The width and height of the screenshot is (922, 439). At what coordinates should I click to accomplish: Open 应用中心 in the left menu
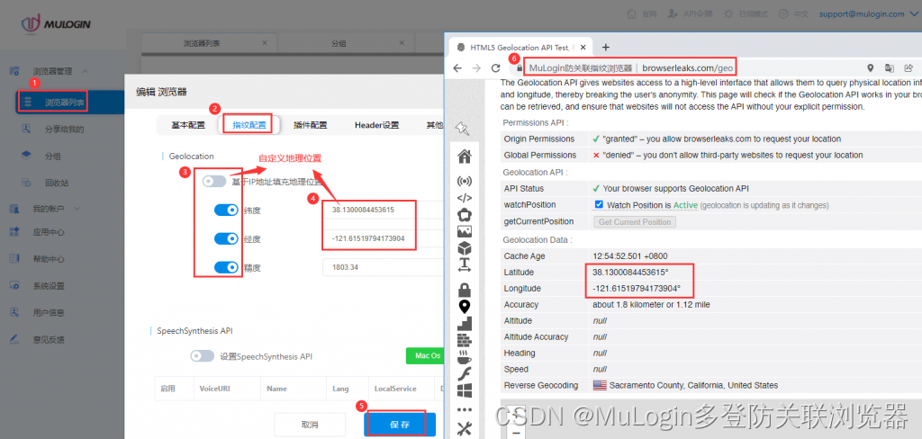tap(49, 231)
